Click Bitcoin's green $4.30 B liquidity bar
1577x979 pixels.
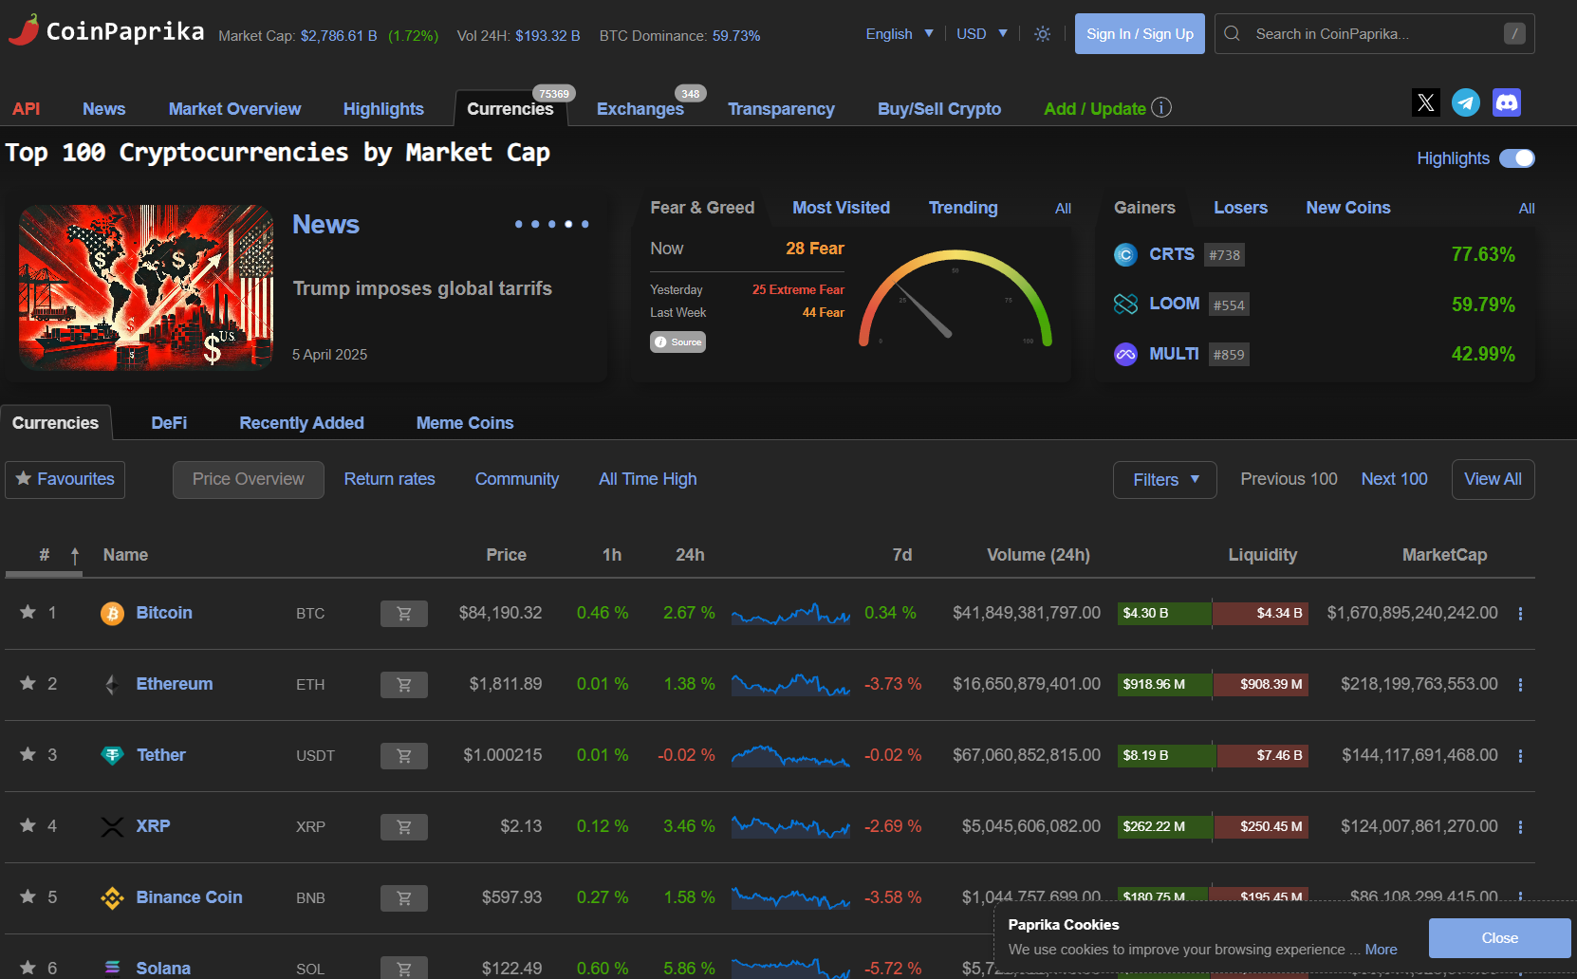1164,614
